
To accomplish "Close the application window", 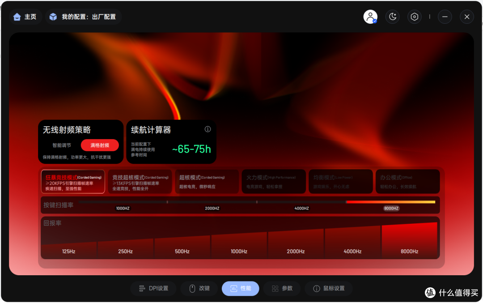I will [467, 17].
